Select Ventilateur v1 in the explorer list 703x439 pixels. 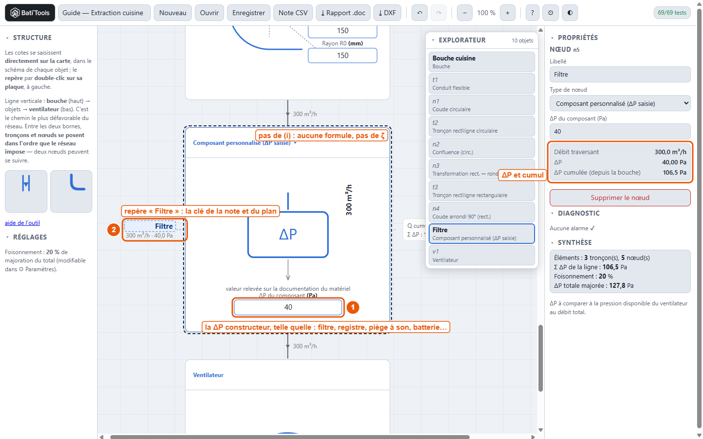[x=482, y=255]
